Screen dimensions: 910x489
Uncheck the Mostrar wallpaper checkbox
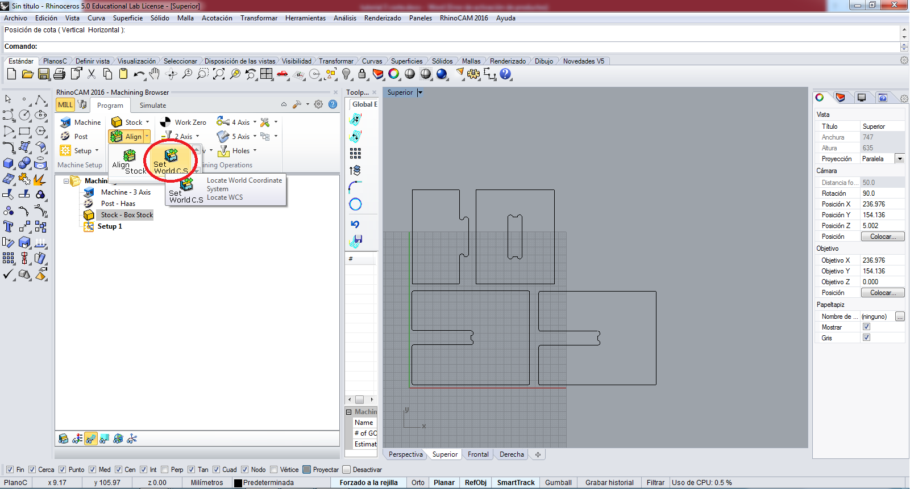pyautogui.click(x=866, y=327)
